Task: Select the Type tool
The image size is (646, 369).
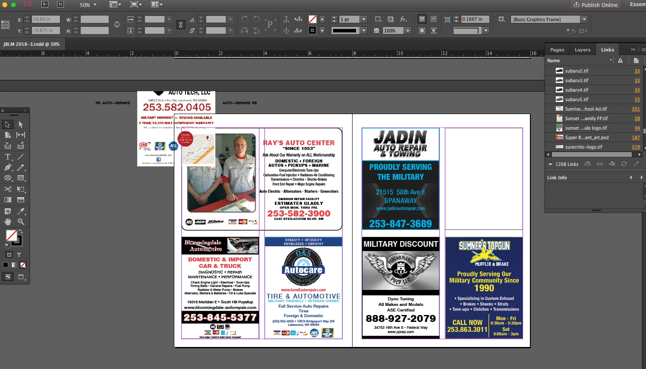Action: pos(8,157)
